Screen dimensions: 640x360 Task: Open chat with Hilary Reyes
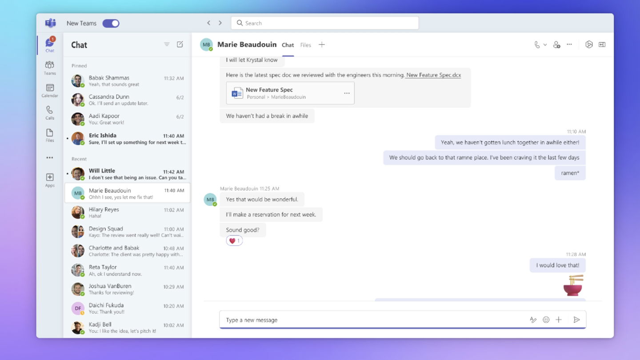[128, 212]
